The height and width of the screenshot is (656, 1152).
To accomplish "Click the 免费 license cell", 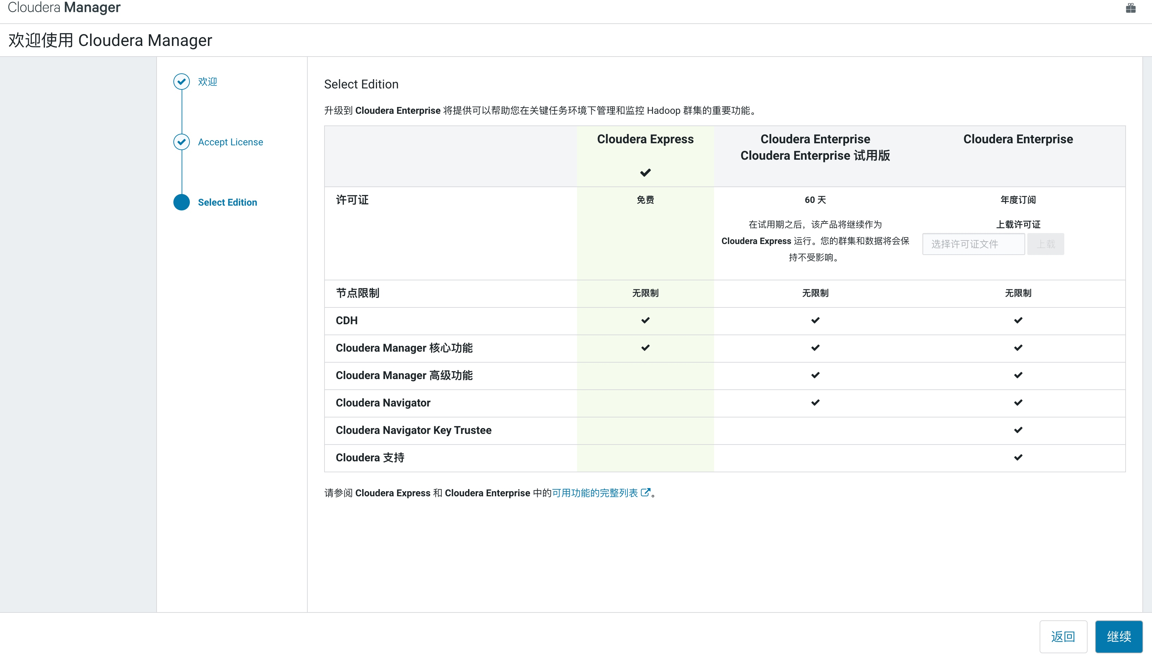I will coord(645,199).
